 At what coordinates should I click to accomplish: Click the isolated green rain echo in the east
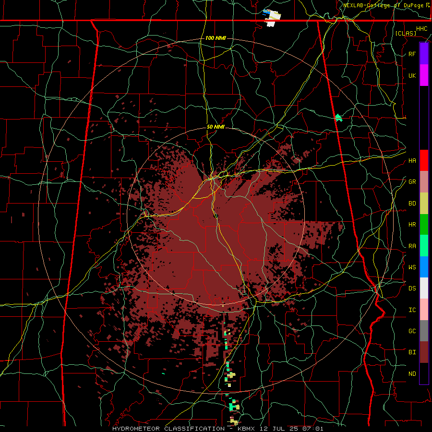click(338, 118)
